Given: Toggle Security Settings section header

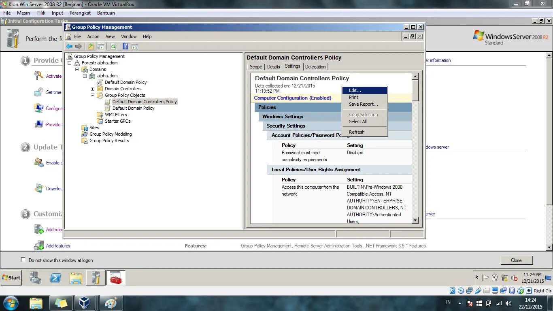Looking at the screenshot, I should click(338, 126).
